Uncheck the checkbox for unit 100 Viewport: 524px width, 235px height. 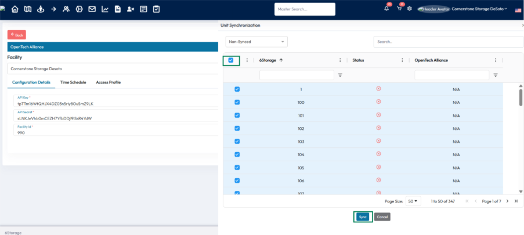[x=237, y=102]
